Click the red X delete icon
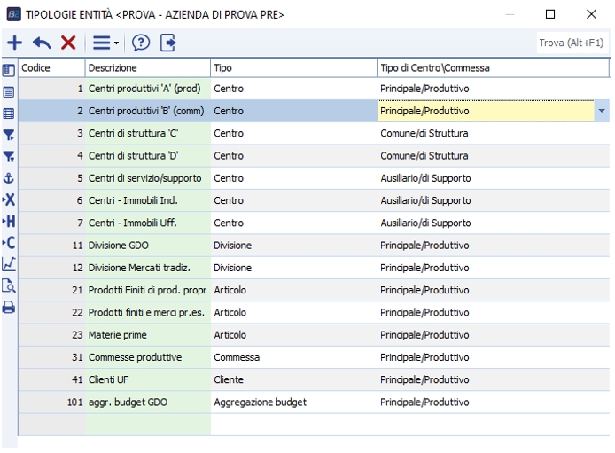This screenshot has width=615, height=453. click(x=67, y=43)
